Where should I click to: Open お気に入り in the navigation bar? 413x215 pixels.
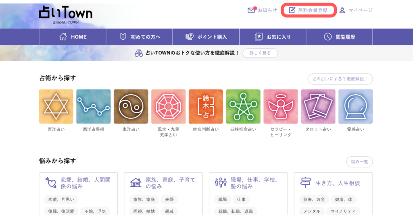(273, 37)
